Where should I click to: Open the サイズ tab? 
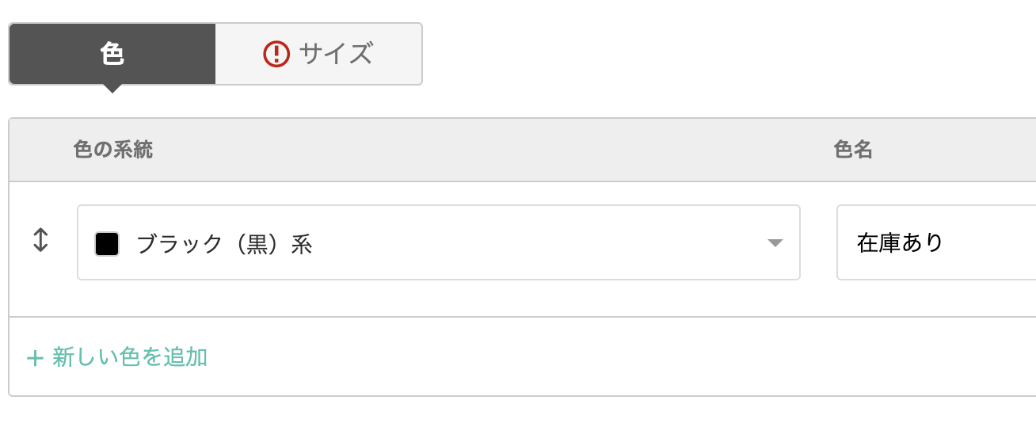point(318,54)
